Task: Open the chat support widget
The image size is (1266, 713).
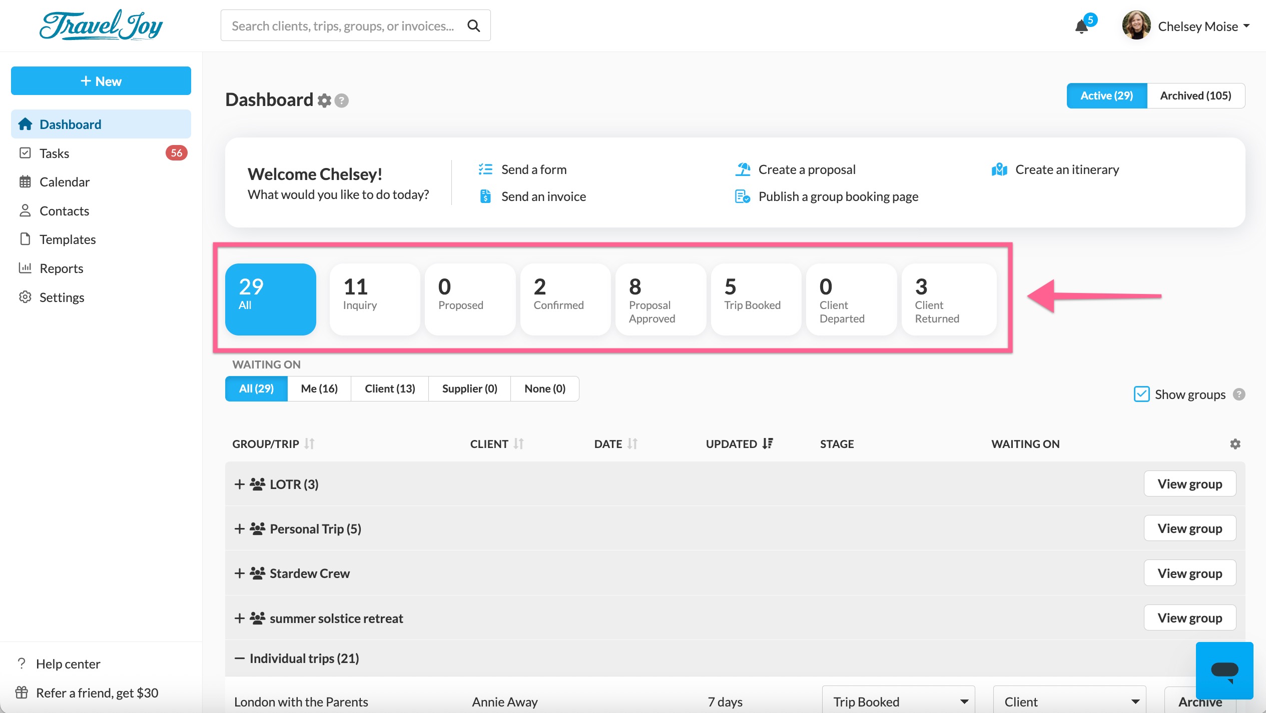Action: click(1224, 670)
